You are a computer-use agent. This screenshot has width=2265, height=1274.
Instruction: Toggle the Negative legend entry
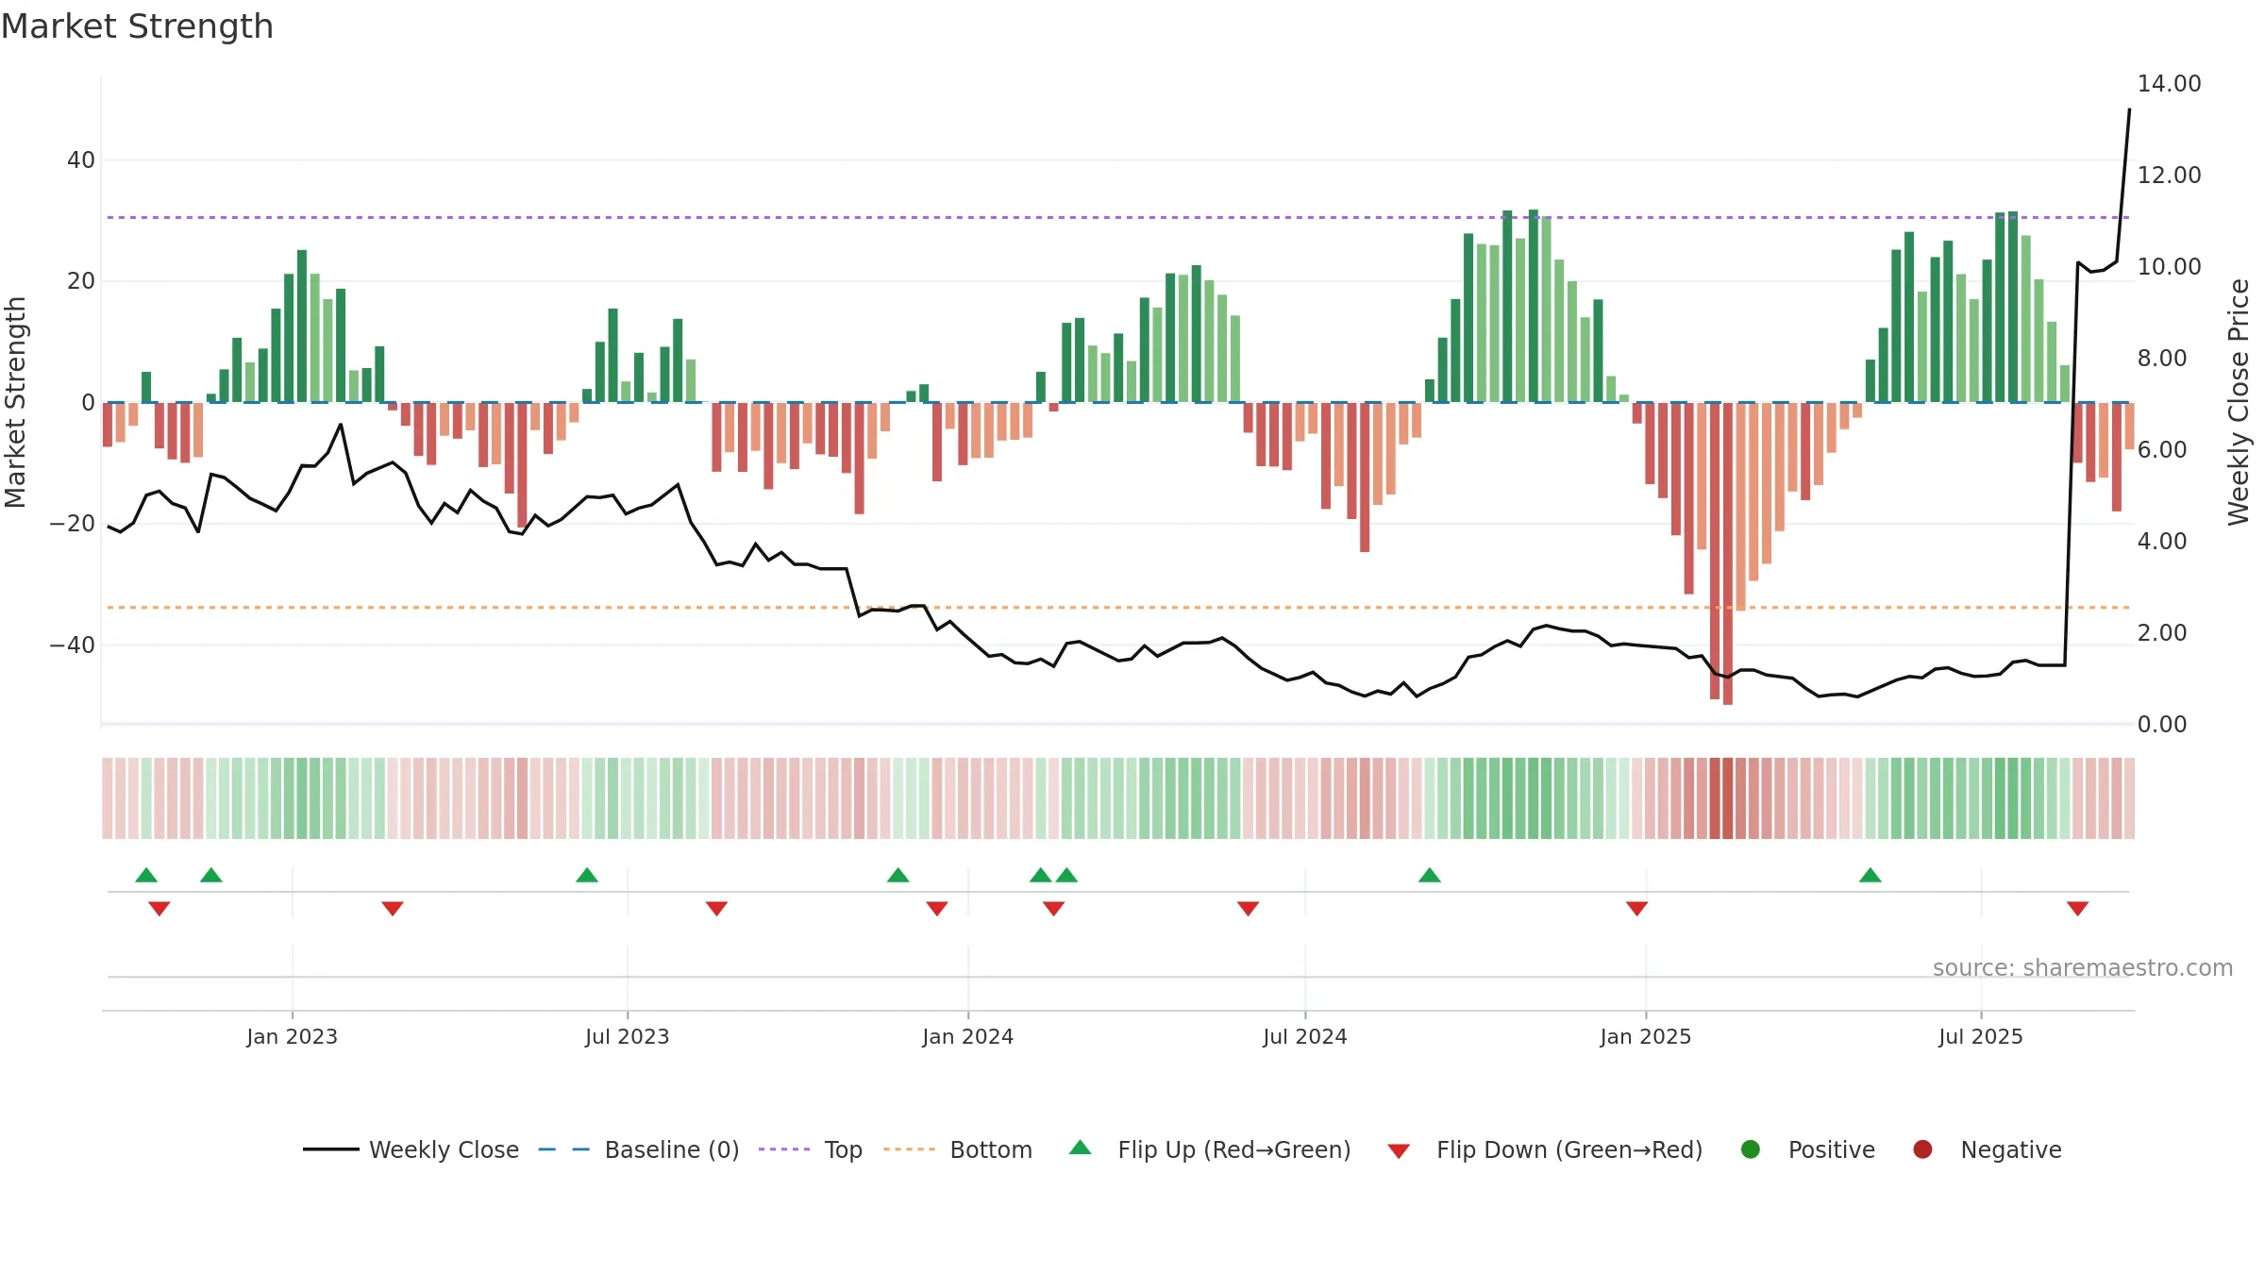click(1988, 1149)
